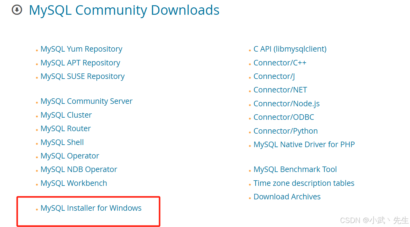Screen dimensions: 410x227
Task: Open MySQL Native Driver for PHP link
Action: click(x=304, y=144)
